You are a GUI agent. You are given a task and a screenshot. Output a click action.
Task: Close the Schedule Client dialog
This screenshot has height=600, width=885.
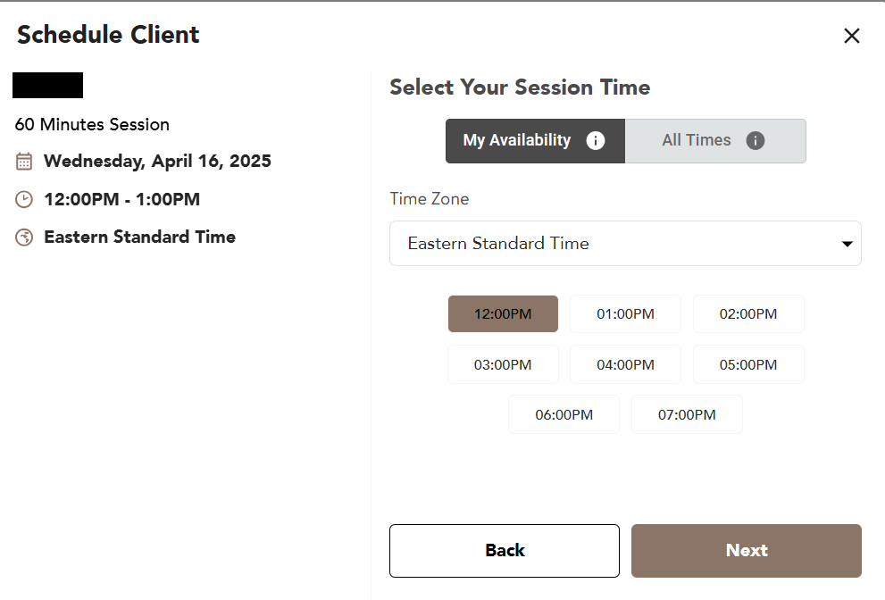tap(852, 36)
